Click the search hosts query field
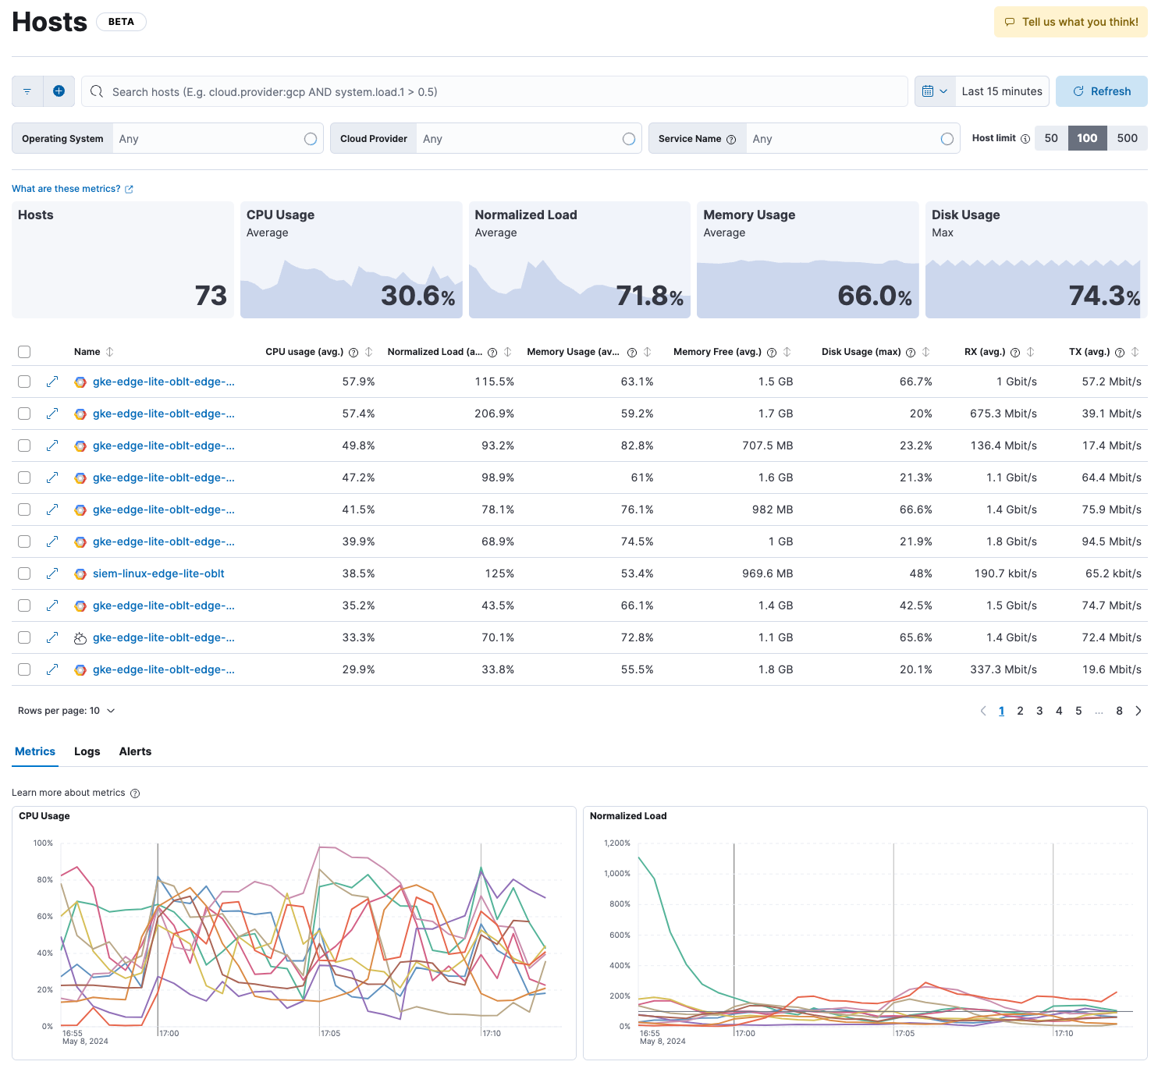The width and height of the screenshot is (1158, 1065). click(x=499, y=91)
